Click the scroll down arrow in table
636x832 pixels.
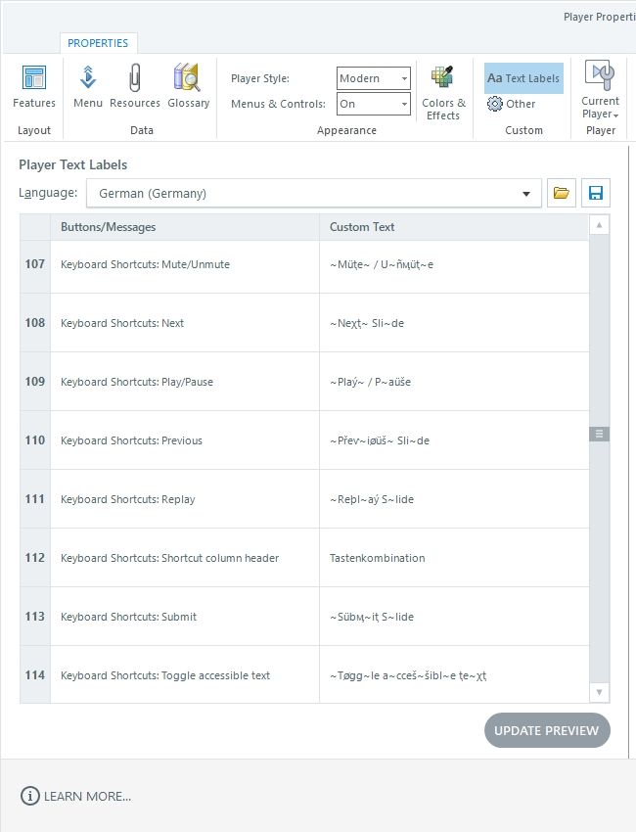tap(600, 692)
